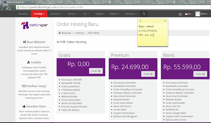
Task: Reload the page with browser refresh icon
Action: pyautogui.click(x=13, y=7)
